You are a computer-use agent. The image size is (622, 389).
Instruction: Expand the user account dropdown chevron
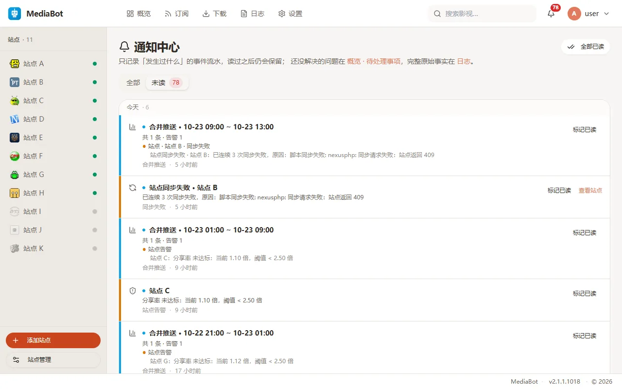click(x=606, y=14)
